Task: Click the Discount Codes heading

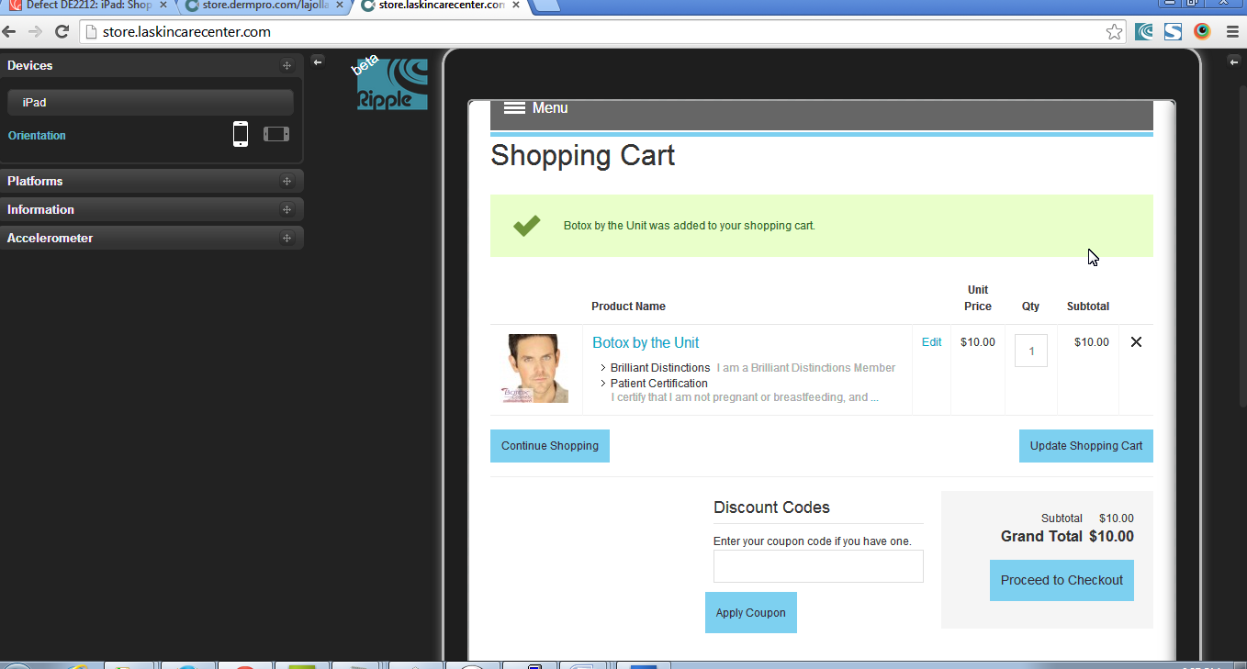Action: click(x=771, y=507)
